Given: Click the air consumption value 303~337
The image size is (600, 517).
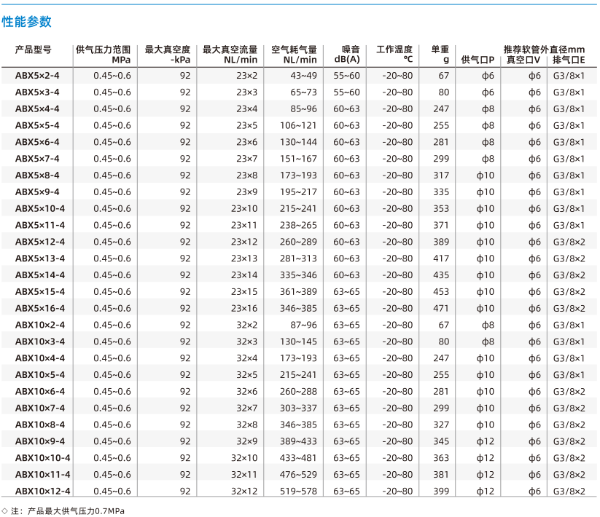Looking at the screenshot, I should (x=298, y=408).
